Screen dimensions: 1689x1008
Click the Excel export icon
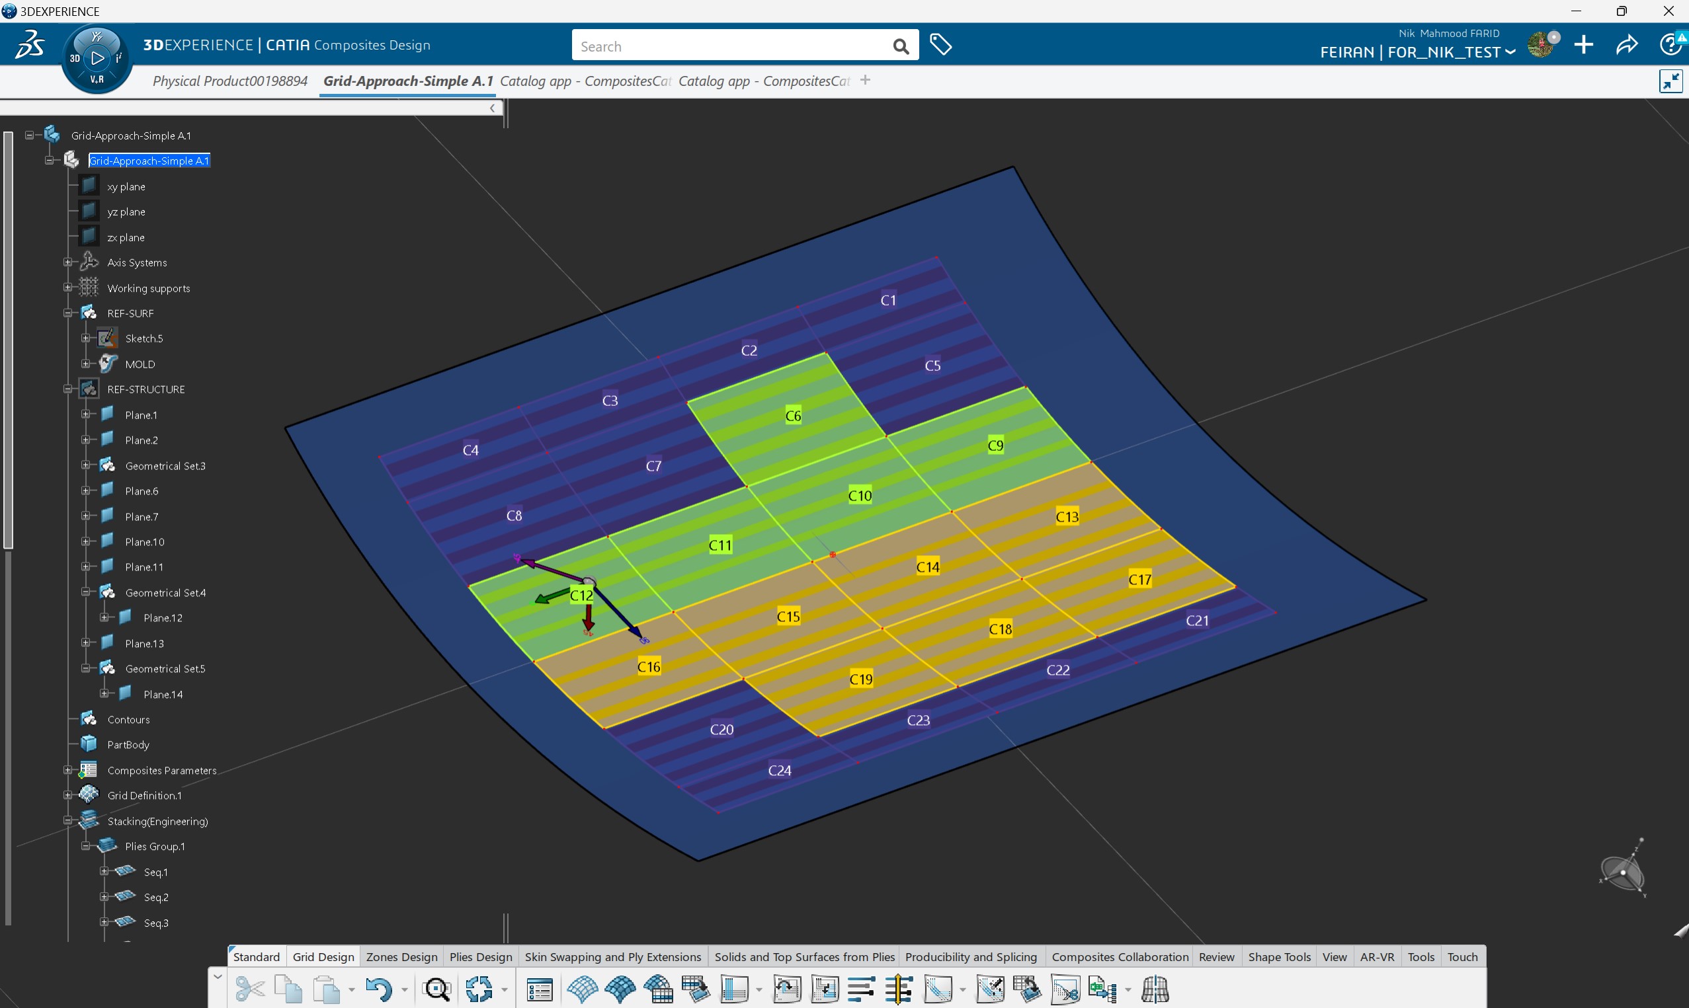(x=1102, y=989)
